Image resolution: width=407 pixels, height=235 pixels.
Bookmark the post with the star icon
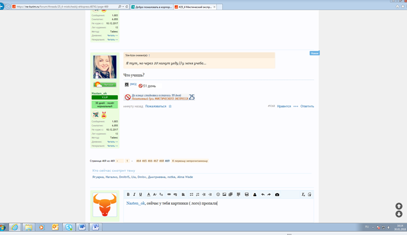click(170, 106)
